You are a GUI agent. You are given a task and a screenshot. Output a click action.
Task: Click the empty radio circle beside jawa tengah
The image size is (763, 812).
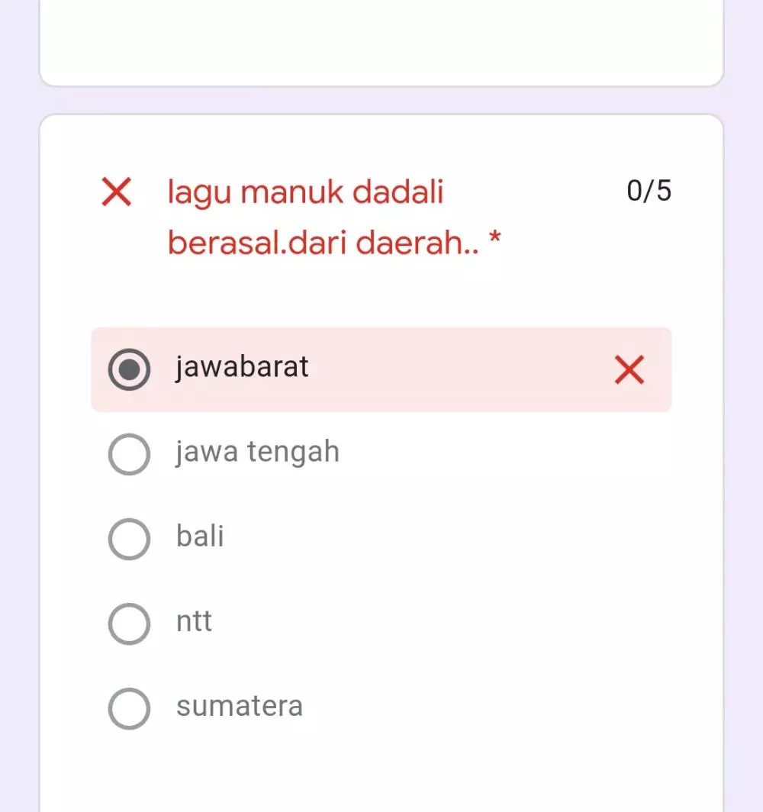pos(129,455)
